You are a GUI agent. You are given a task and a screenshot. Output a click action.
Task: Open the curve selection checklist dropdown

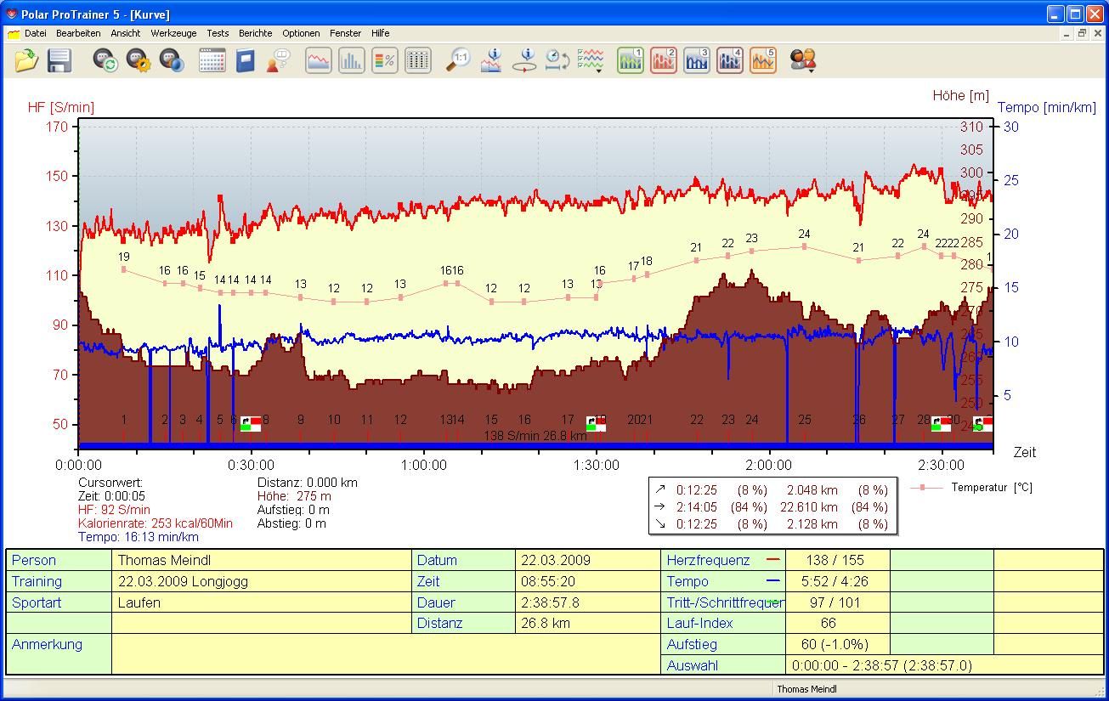point(591,60)
